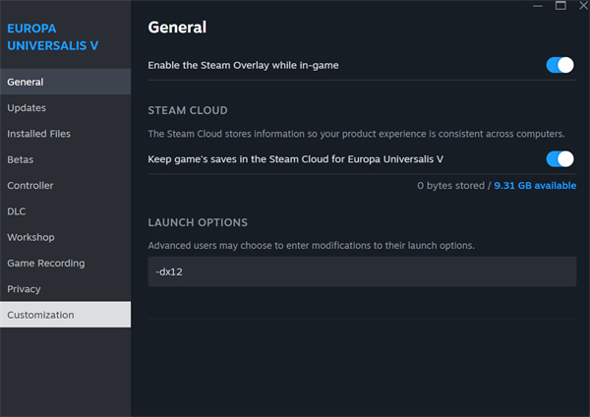This screenshot has height=417, width=590.
Task: Switch to the Updates tab
Action: pyautogui.click(x=65, y=107)
